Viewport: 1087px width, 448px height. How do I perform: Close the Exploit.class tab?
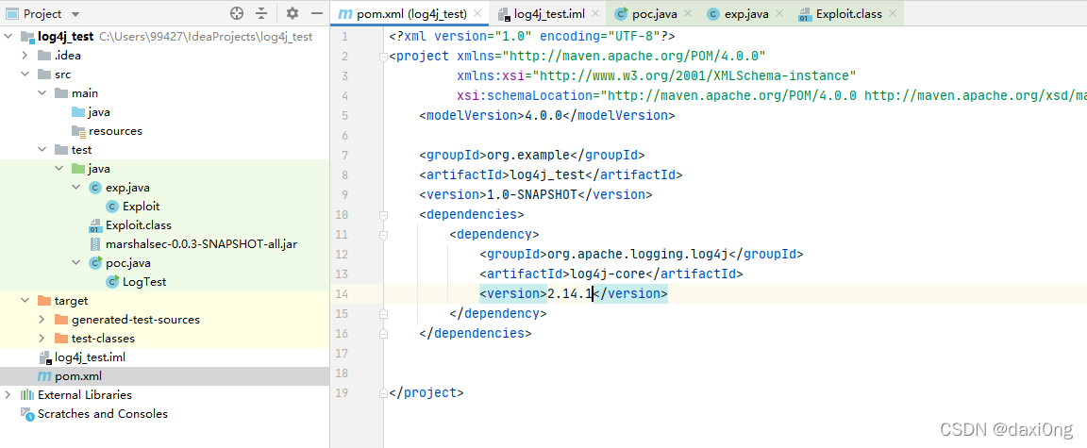pos(893,13)
